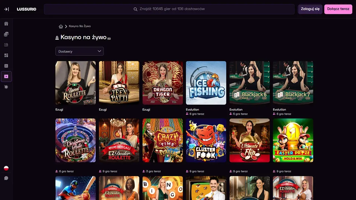Image resolution: width=356 pixels, height=200 pixels.
Task: Click "6 gra teraz" under Christmas Auto Roulette
Action: click(x=66, y=171)
